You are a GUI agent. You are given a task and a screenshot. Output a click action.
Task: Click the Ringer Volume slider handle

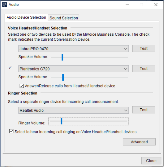[x=61, y=121]
